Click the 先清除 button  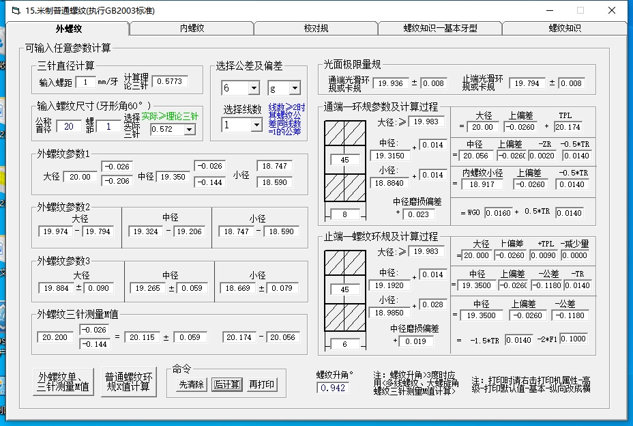tap(191, 384)
